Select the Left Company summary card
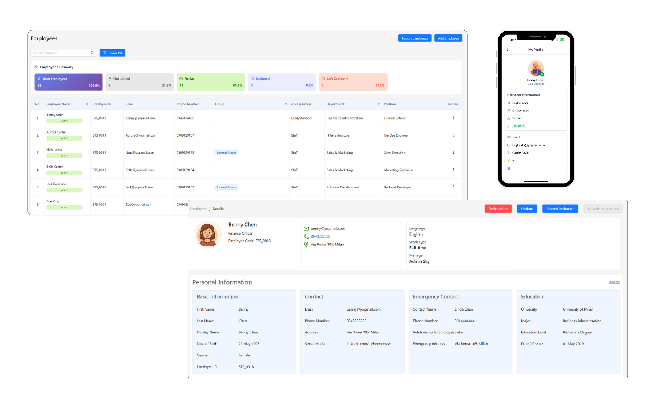656x399 pixels. point(353,82)
